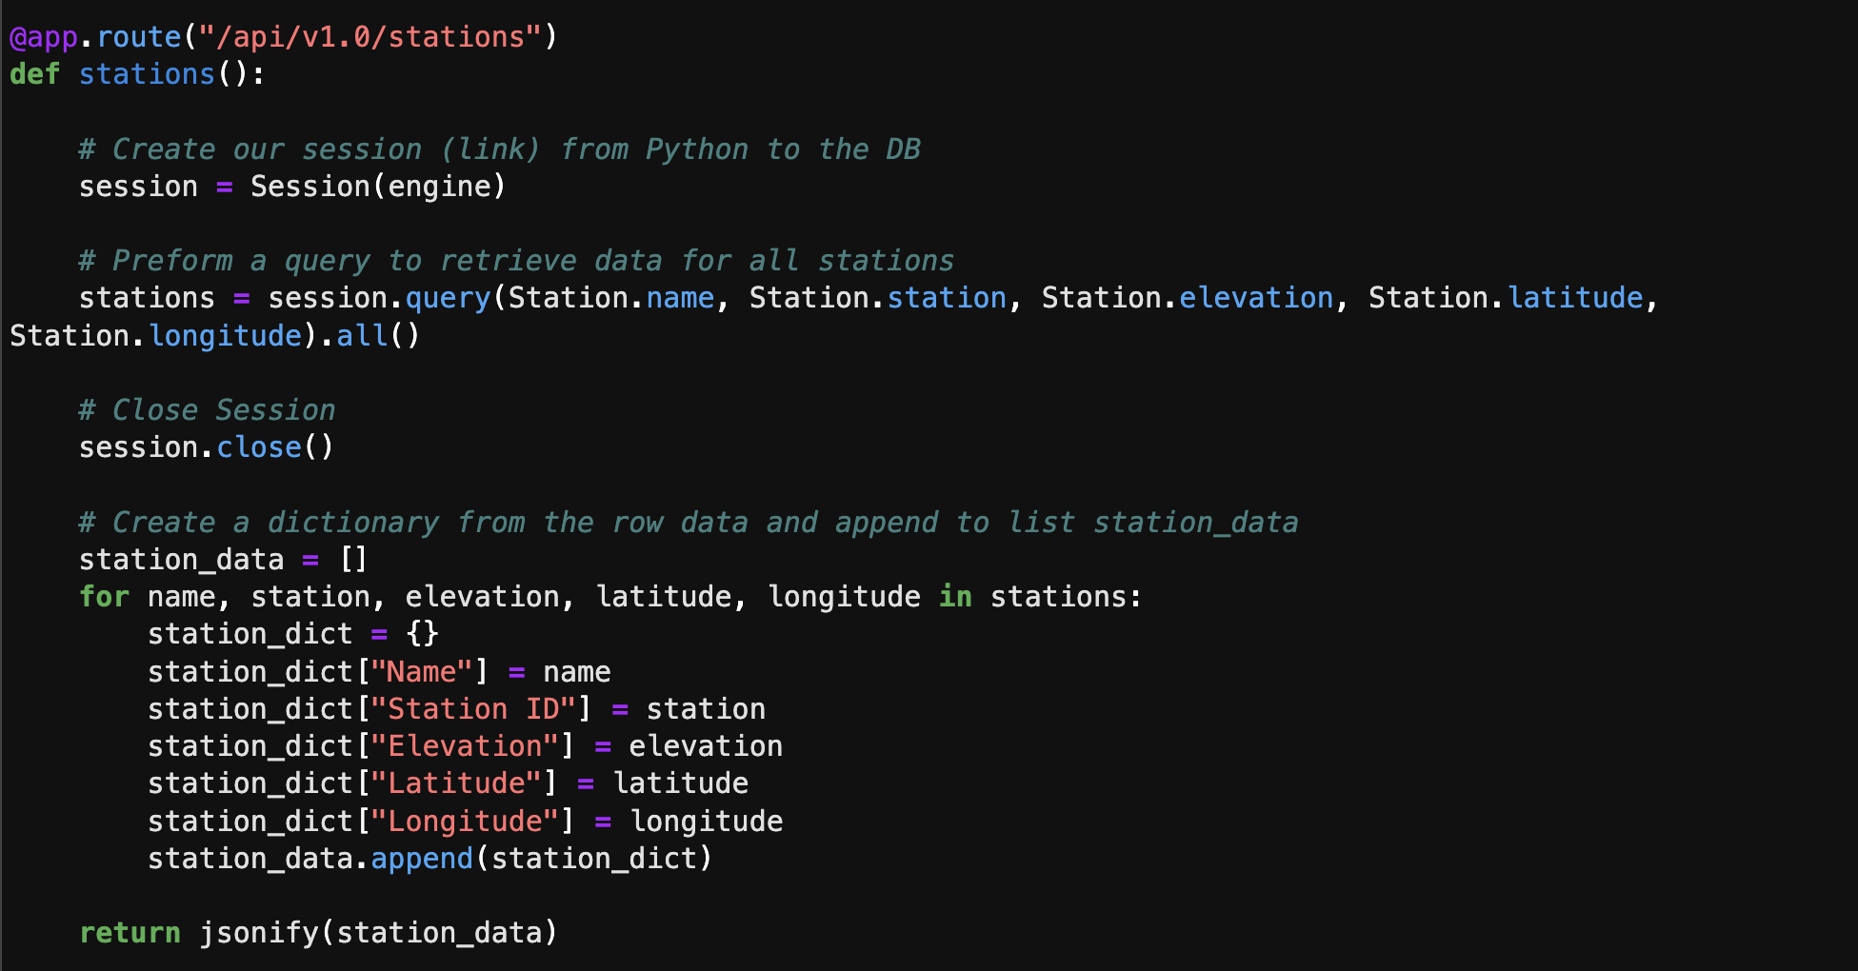1858x971 pixels.
Task: Click the .all() method call
Action: tap(371, 335)
